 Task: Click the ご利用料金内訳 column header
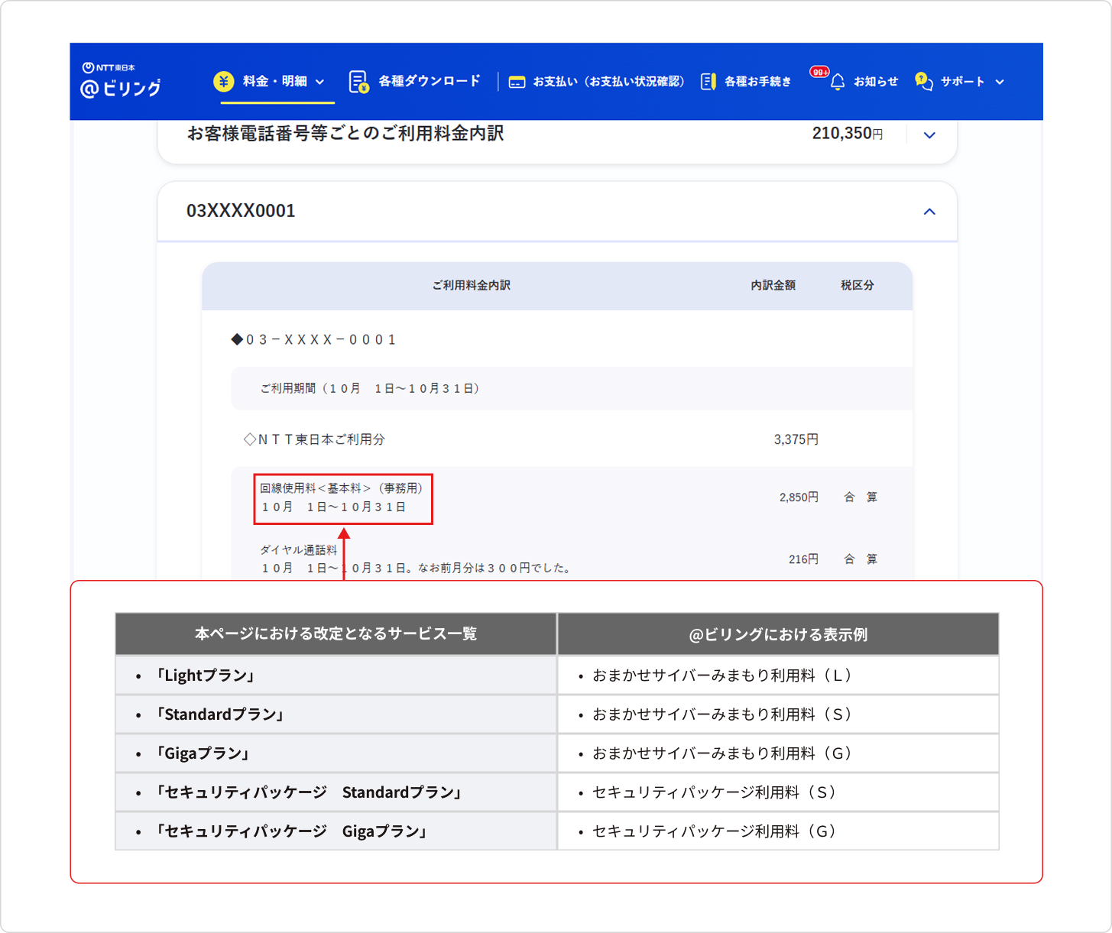click(471, 285)
